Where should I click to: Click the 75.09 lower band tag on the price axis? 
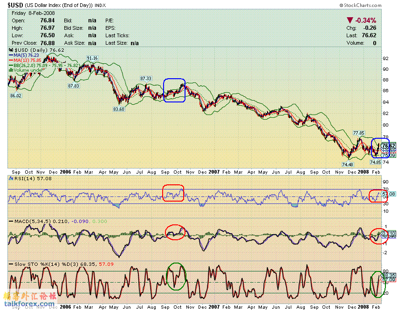click(389, 155)
